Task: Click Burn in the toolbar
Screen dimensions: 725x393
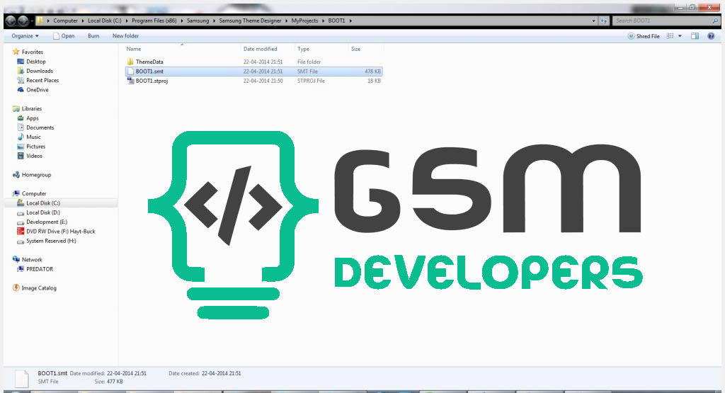Action: [93, 36]
